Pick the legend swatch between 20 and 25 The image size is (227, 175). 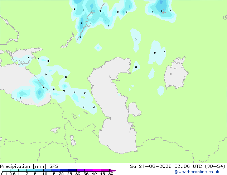64,170
